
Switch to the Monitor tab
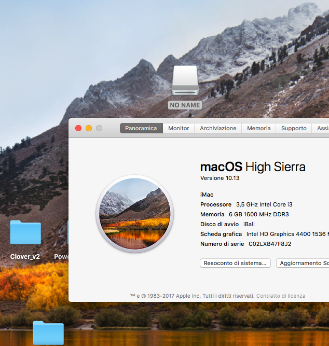pos(179,128)
